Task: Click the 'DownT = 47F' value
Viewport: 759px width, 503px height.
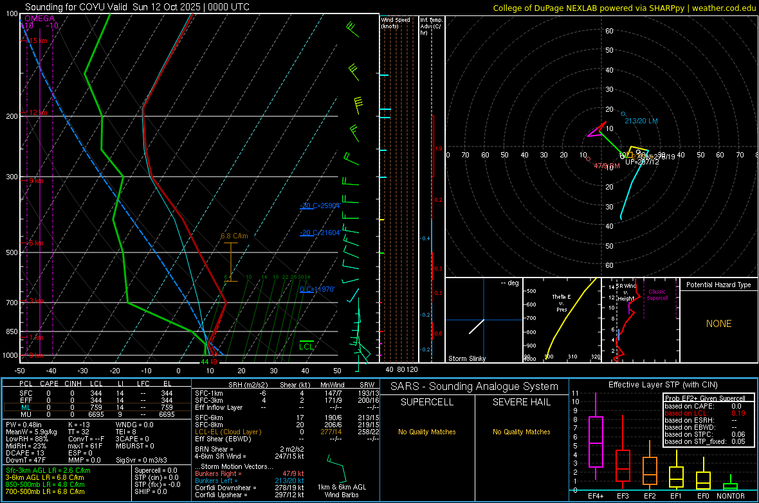Action: (x=26, y=461)
